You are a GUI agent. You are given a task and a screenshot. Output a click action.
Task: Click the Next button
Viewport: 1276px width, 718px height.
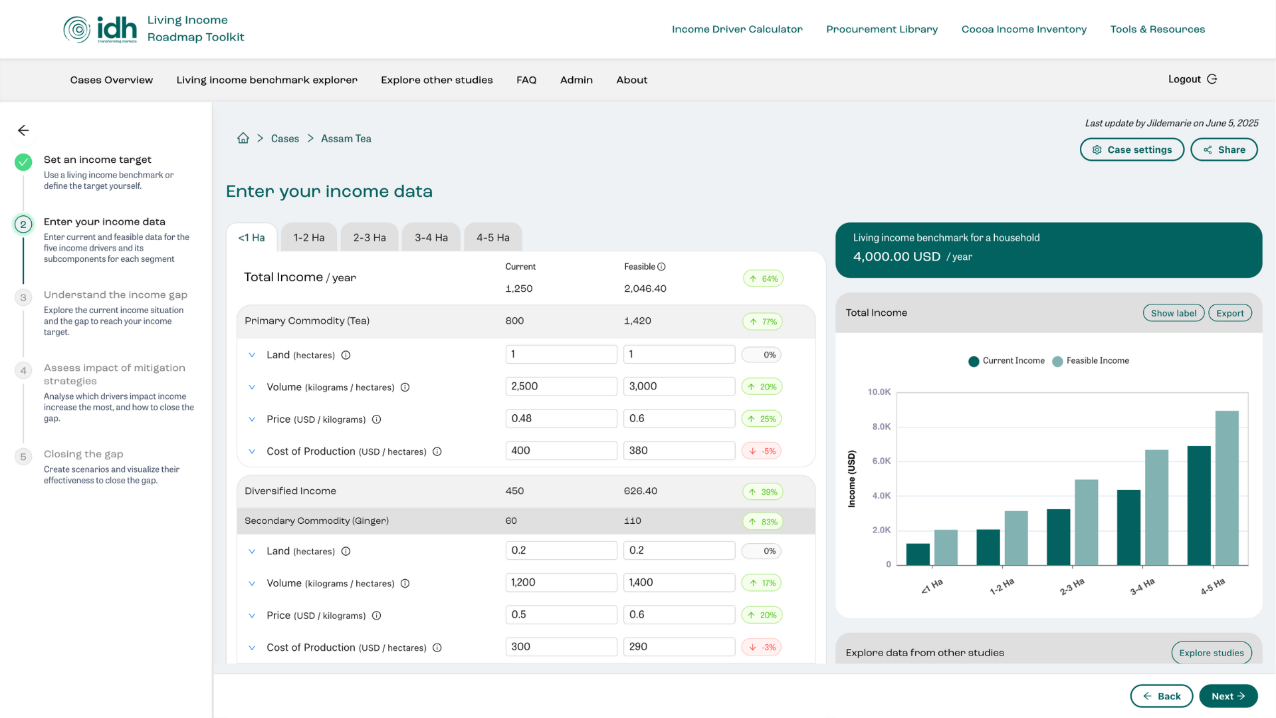coord(1227,696)
